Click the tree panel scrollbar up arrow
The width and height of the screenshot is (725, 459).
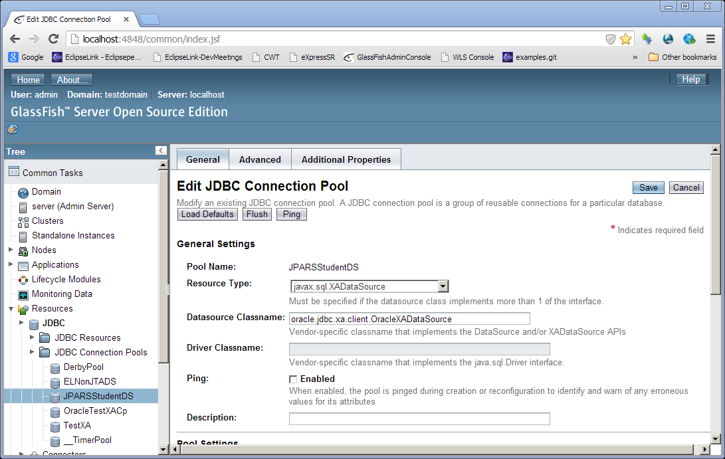pos(163,165)
